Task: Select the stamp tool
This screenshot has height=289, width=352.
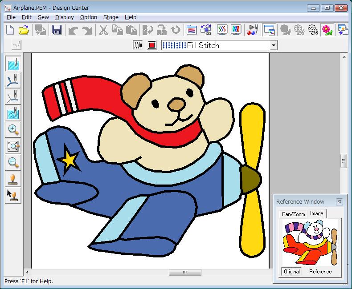Action: [x=13, y=179]
